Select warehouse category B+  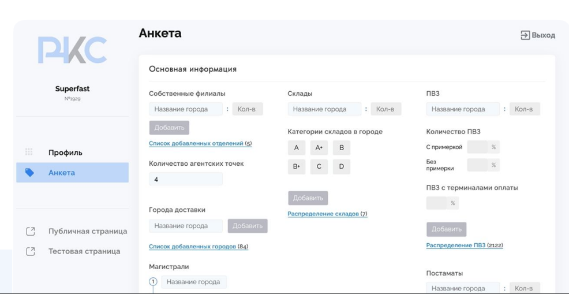[296, 167]
